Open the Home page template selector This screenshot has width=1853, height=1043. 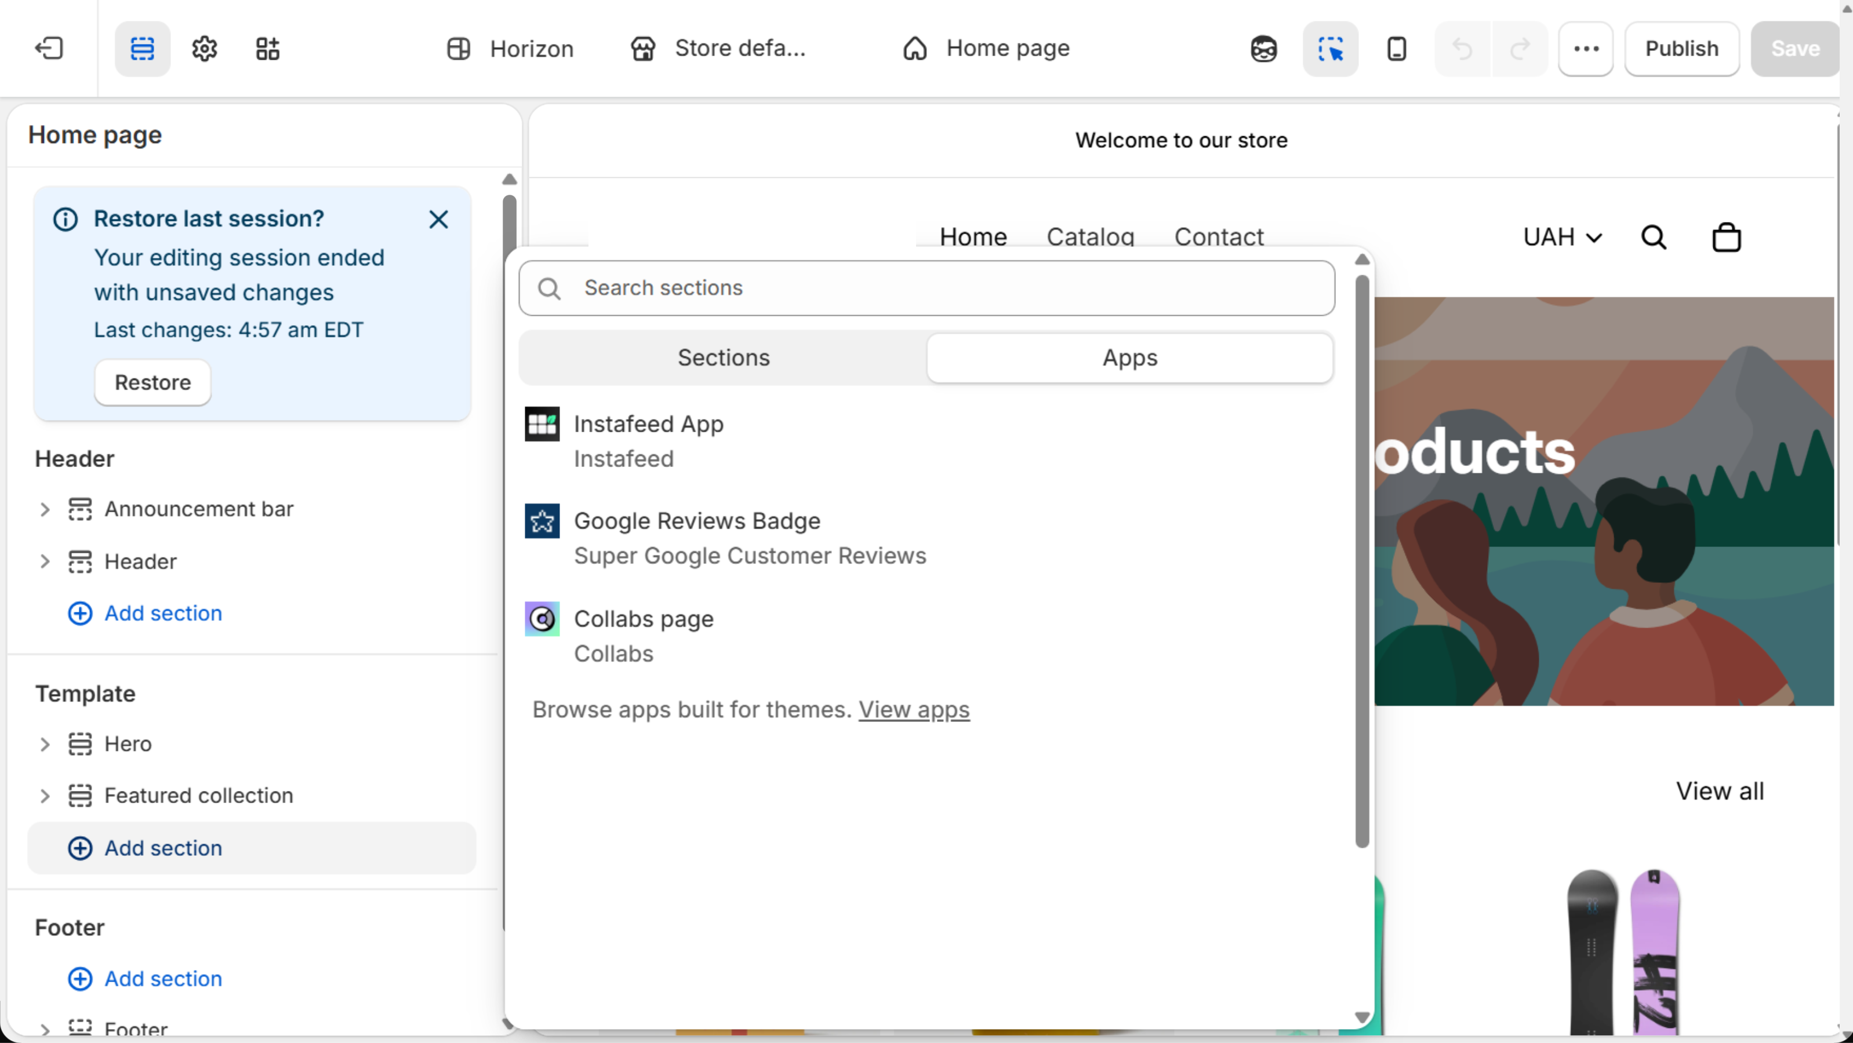(986, 48)
